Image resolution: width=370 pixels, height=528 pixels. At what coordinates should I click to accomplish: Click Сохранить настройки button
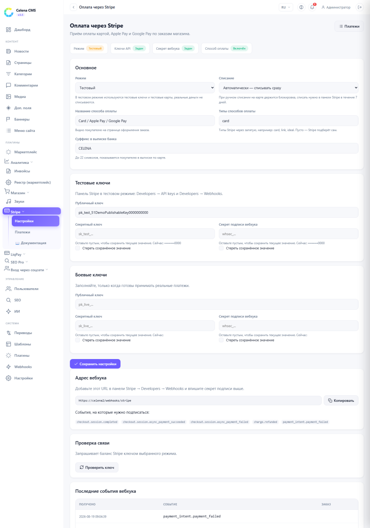click(95, 364)
